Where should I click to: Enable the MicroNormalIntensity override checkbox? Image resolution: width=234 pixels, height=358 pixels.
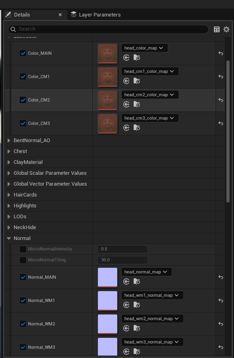(23, 249)
